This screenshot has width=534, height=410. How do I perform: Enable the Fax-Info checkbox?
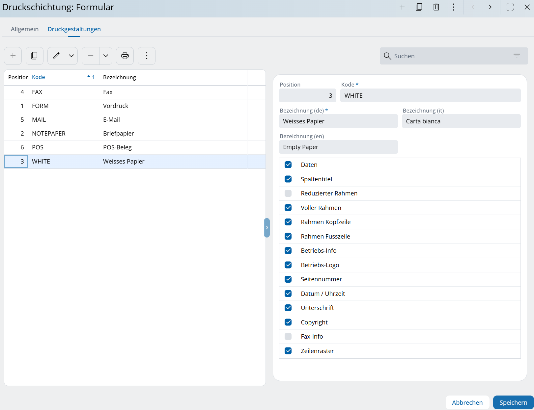(x=288, y=336)
